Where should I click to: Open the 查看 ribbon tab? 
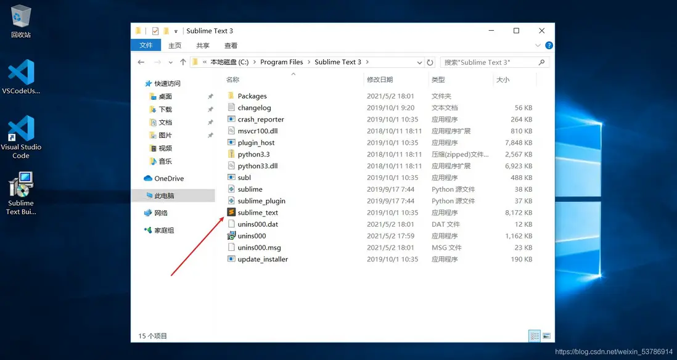(231, 46)
